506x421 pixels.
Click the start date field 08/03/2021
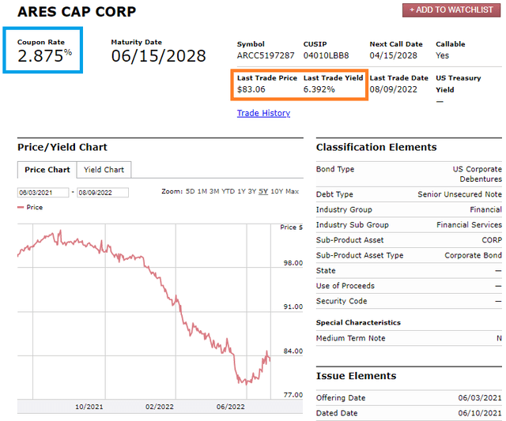point(43,193)
